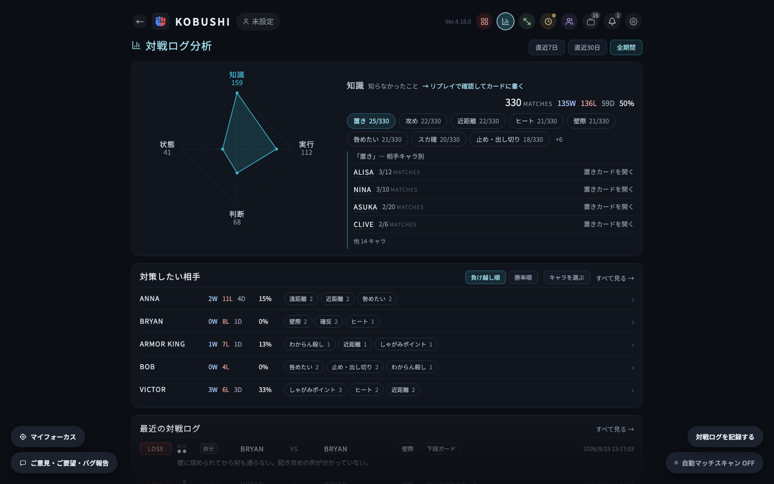This screenshot has width=774, height=484.
Task: Select the 近距離 22/330 tag chip
Action: pyautogui.click(x=478, y=121)
